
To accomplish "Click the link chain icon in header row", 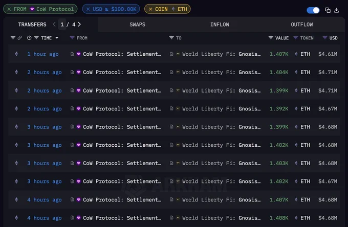I will [20, 38].
